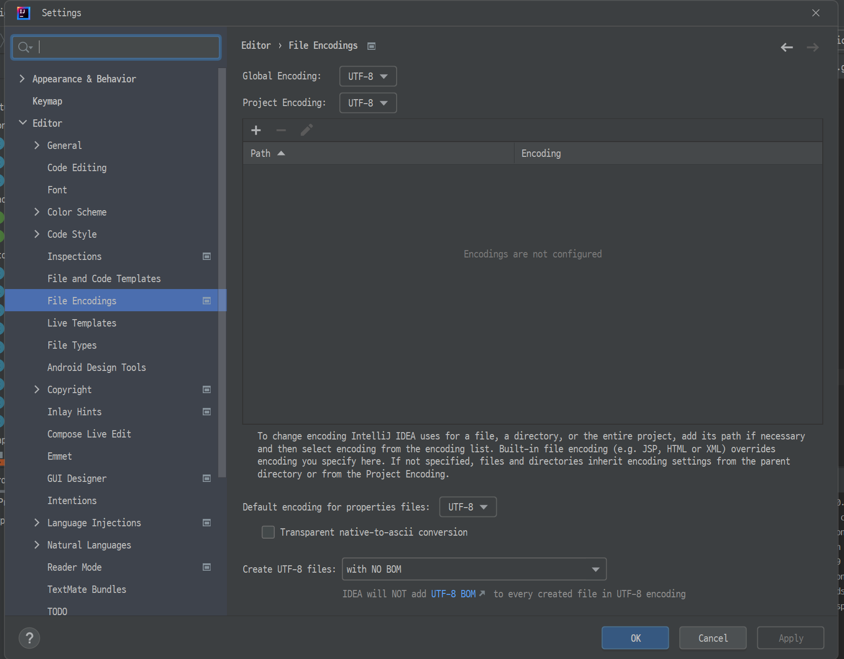
Task: Click the project icon beside Language Injections
Action: click(207, 523)
